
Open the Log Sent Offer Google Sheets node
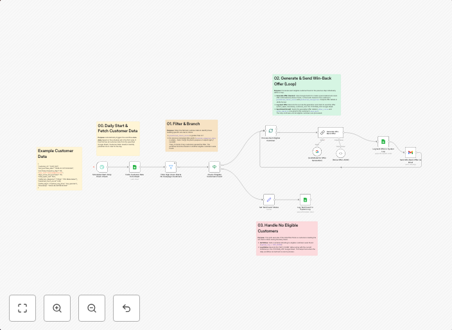383,141
